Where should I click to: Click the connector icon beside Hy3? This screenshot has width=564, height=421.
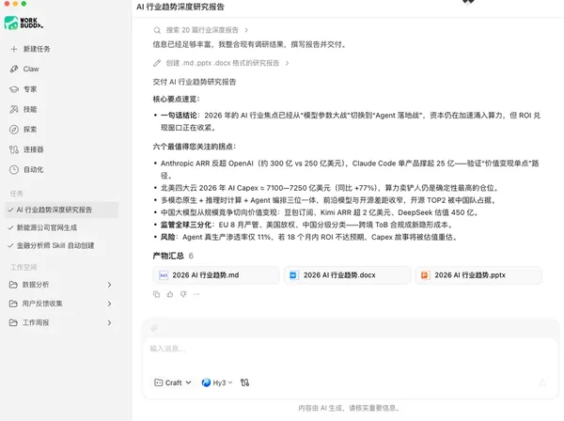tap(244, 382)
